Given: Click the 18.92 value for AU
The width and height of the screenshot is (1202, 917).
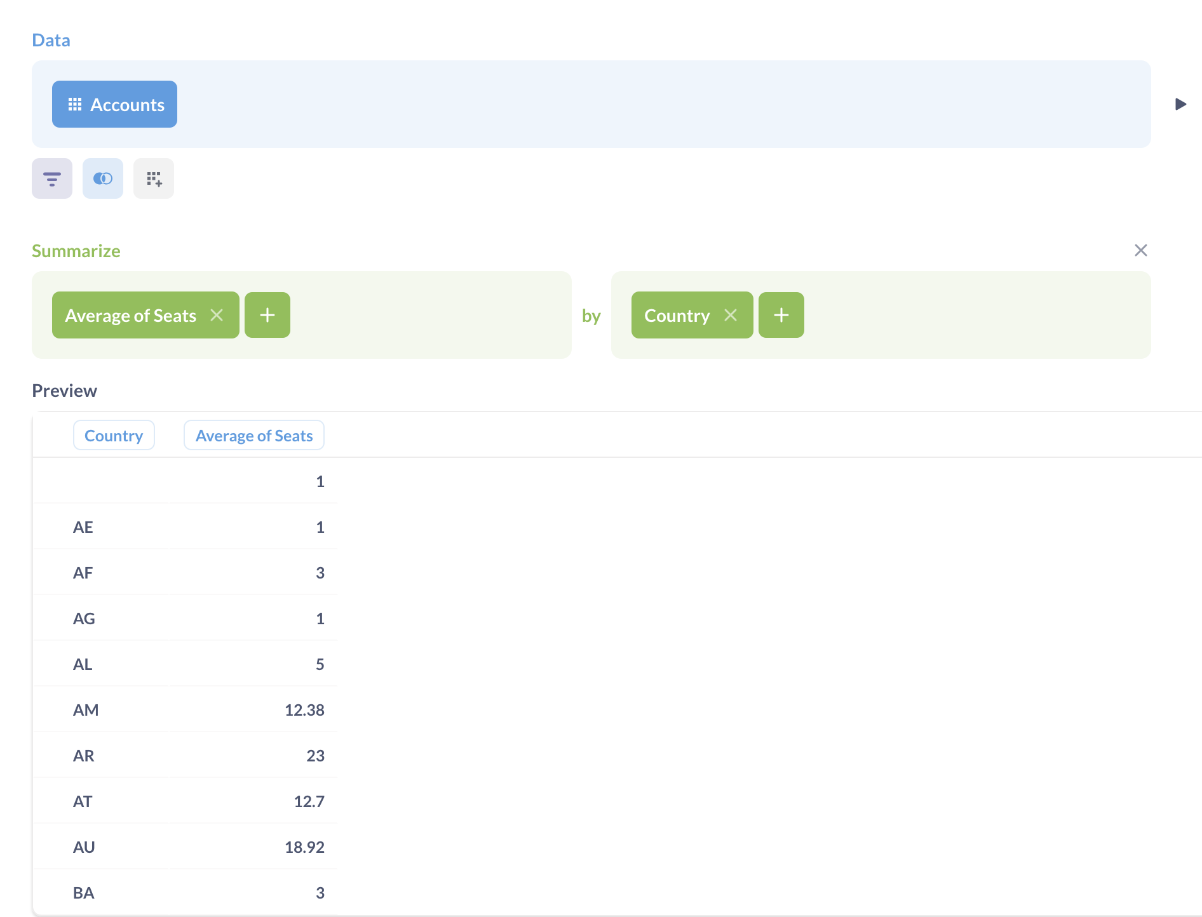Looking at the screenshot, I should point(304,847).
